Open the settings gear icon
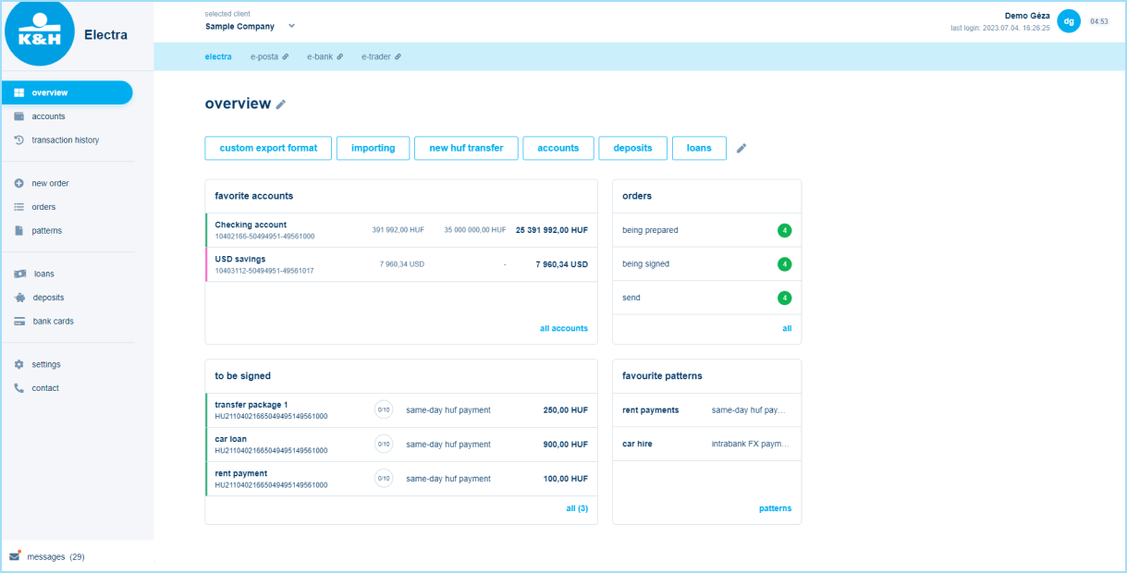1127x573 pixels. tap(18, 364)
